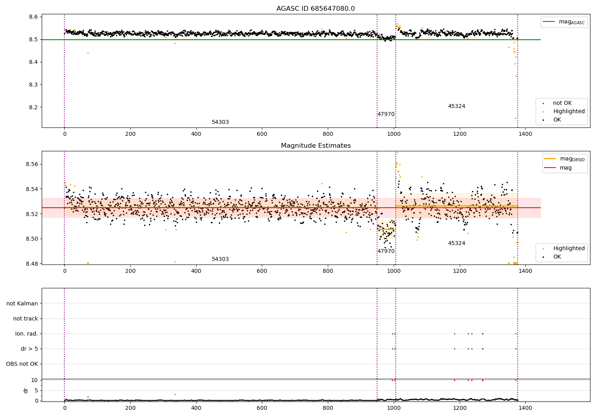Image resolution: width=596 pixels, height=417 pixels.
Task: Click the 'not Kalman' row label
Action: [x=22, y=304]
